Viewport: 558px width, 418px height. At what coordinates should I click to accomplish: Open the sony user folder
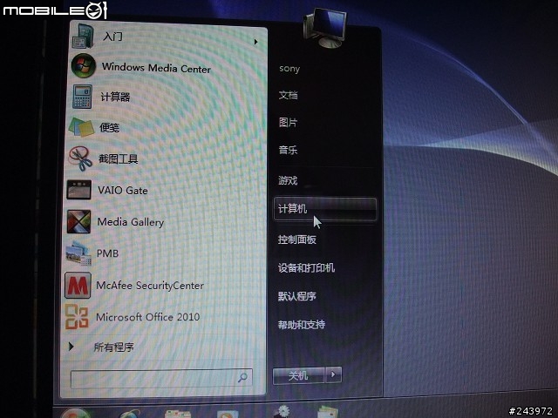(x=289, y=68)
